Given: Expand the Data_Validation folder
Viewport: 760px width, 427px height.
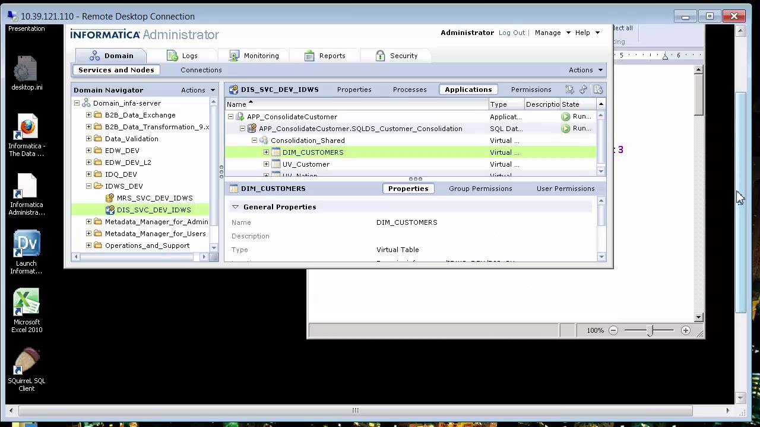Looking at the screenshot, I should 88,139.
